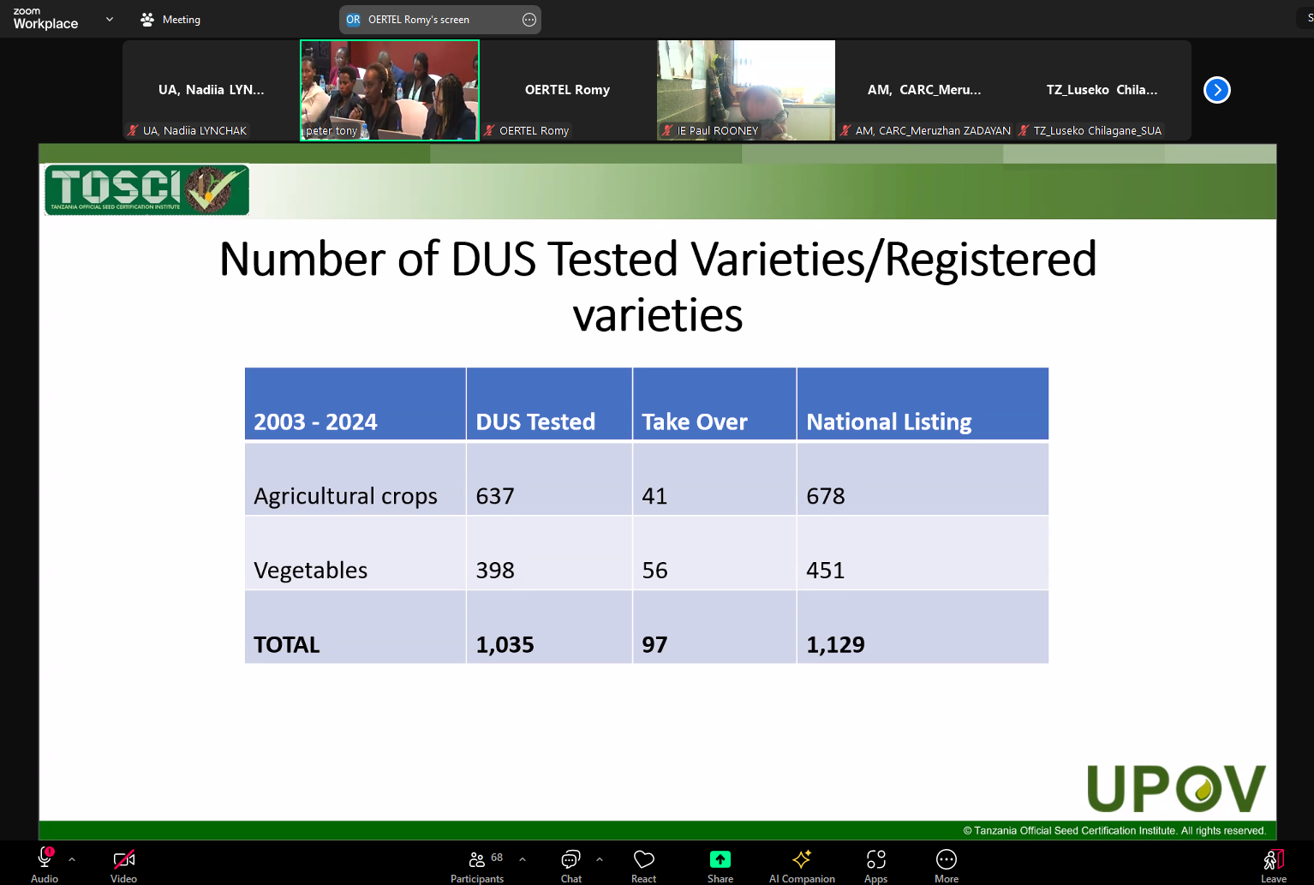The width and height of the screenshot is (1314, 885).
Task: Click the Meeting tab at top
Action: pyautogui.click(x=171, y=20)
